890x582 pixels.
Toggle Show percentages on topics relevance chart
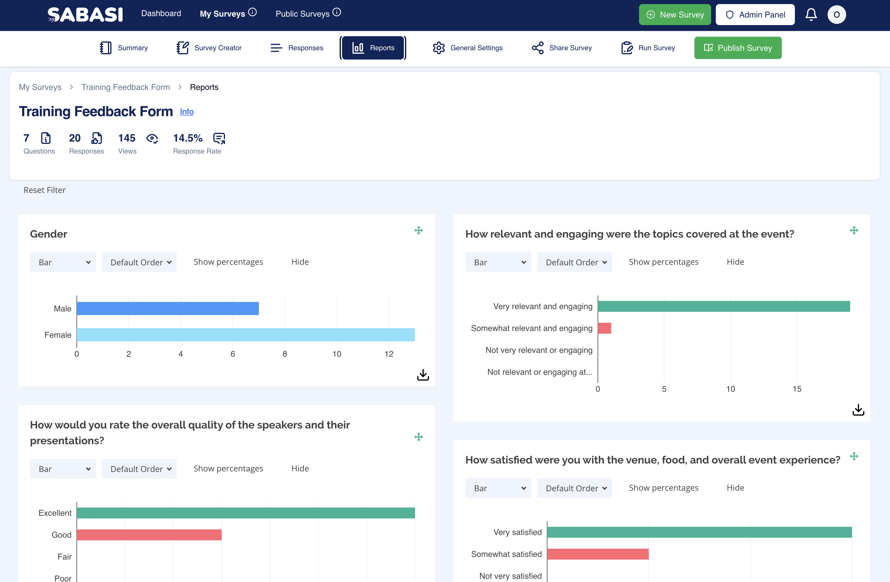(663, 262)
